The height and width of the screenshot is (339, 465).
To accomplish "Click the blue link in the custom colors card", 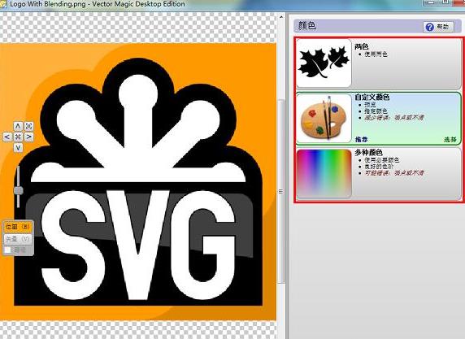I will point(362,139).
